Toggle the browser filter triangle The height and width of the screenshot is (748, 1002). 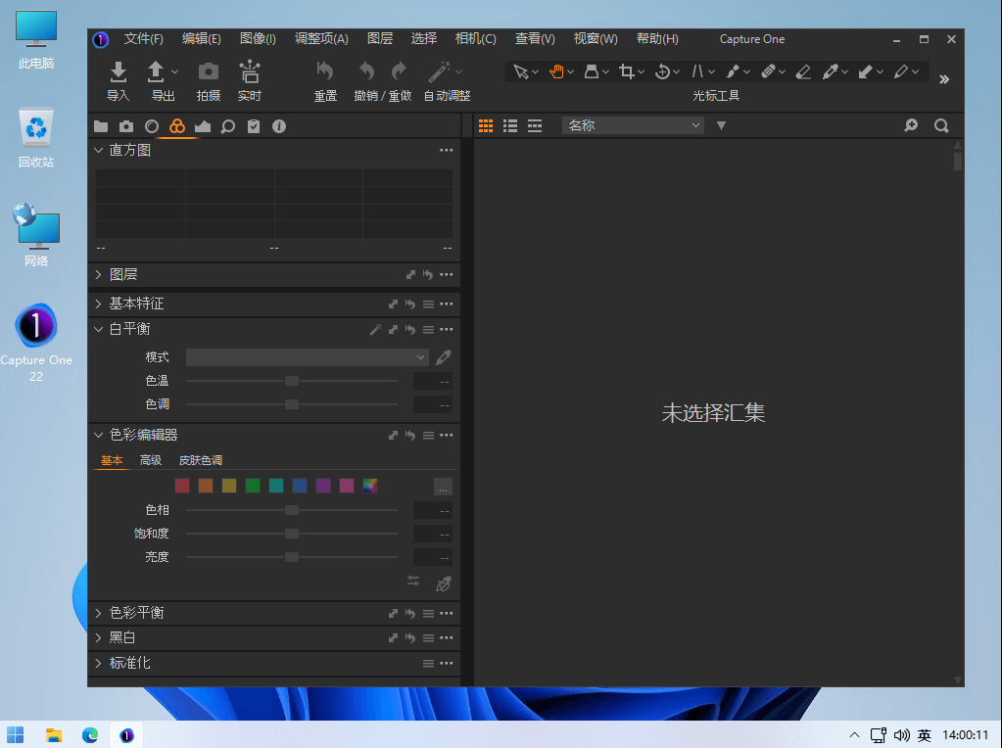click(721, 125)
